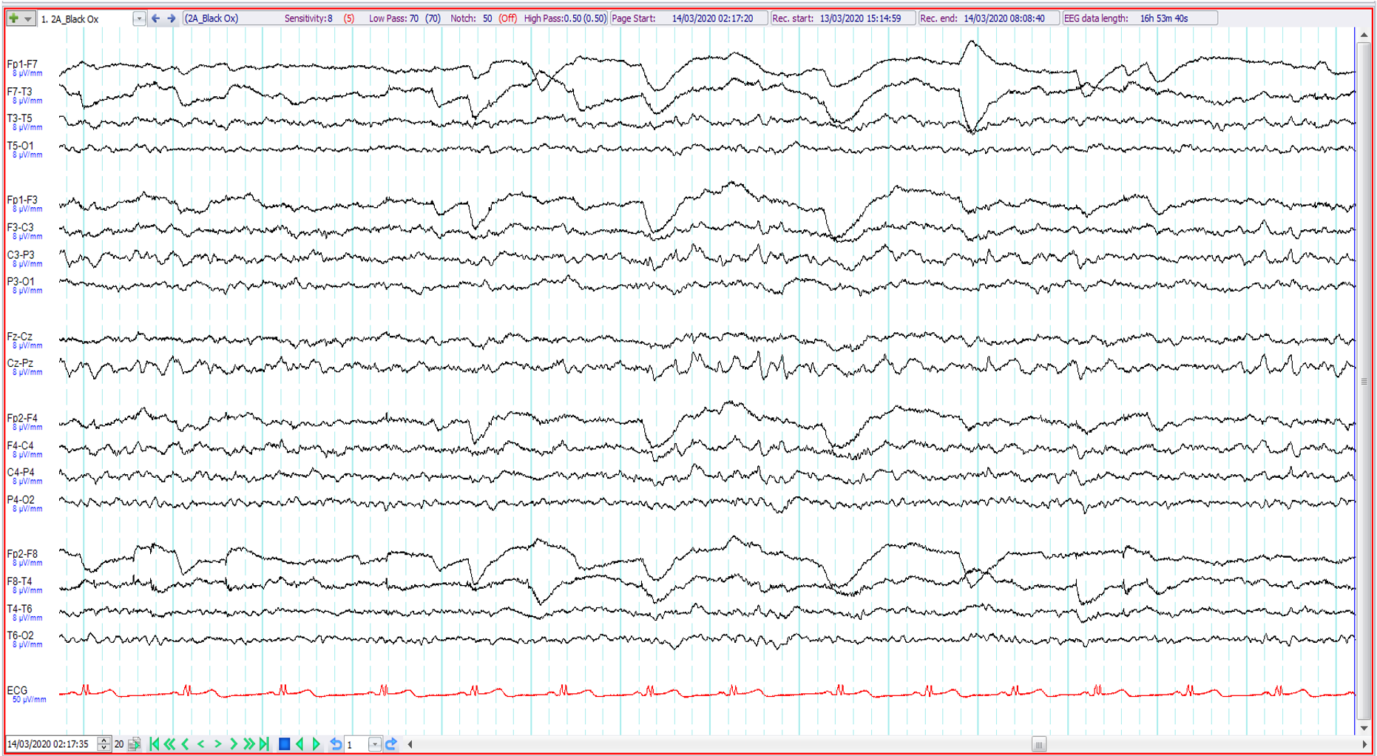The width and height of the screenshot is (1377, 756).
Task: Select the F7-T3 channel label
Action: tap(20, 92)
